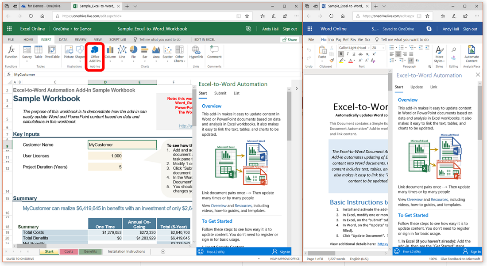This screenshot has height=266, width=487.
Task: Set left alignment in Word ribbon
Action: (x=392, y=54)
